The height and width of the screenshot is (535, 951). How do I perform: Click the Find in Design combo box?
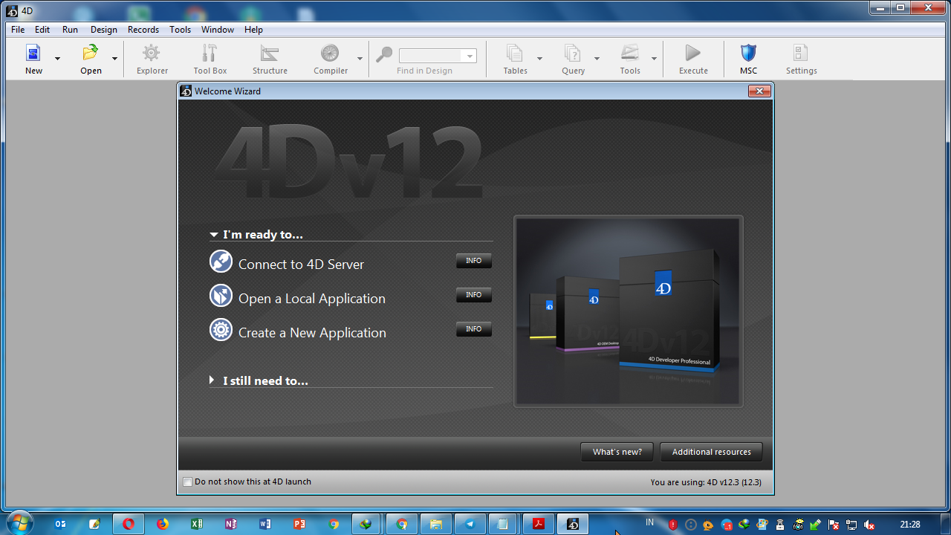(x=438, y=56)
